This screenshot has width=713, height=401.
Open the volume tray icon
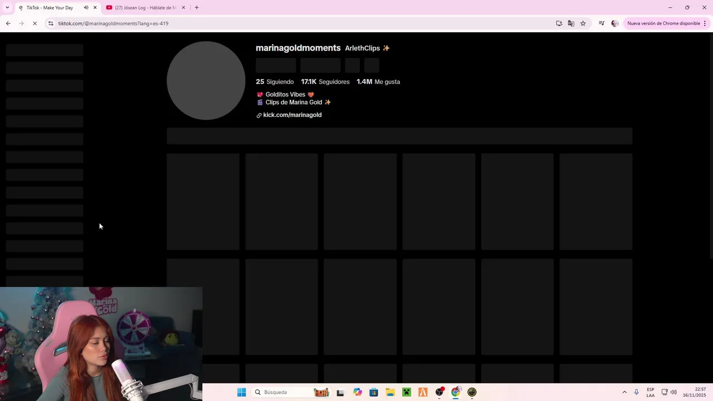point(673,392)
